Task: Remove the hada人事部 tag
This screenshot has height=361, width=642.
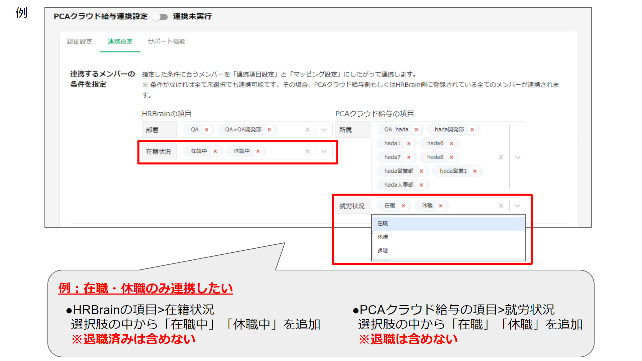Action: 421,185
